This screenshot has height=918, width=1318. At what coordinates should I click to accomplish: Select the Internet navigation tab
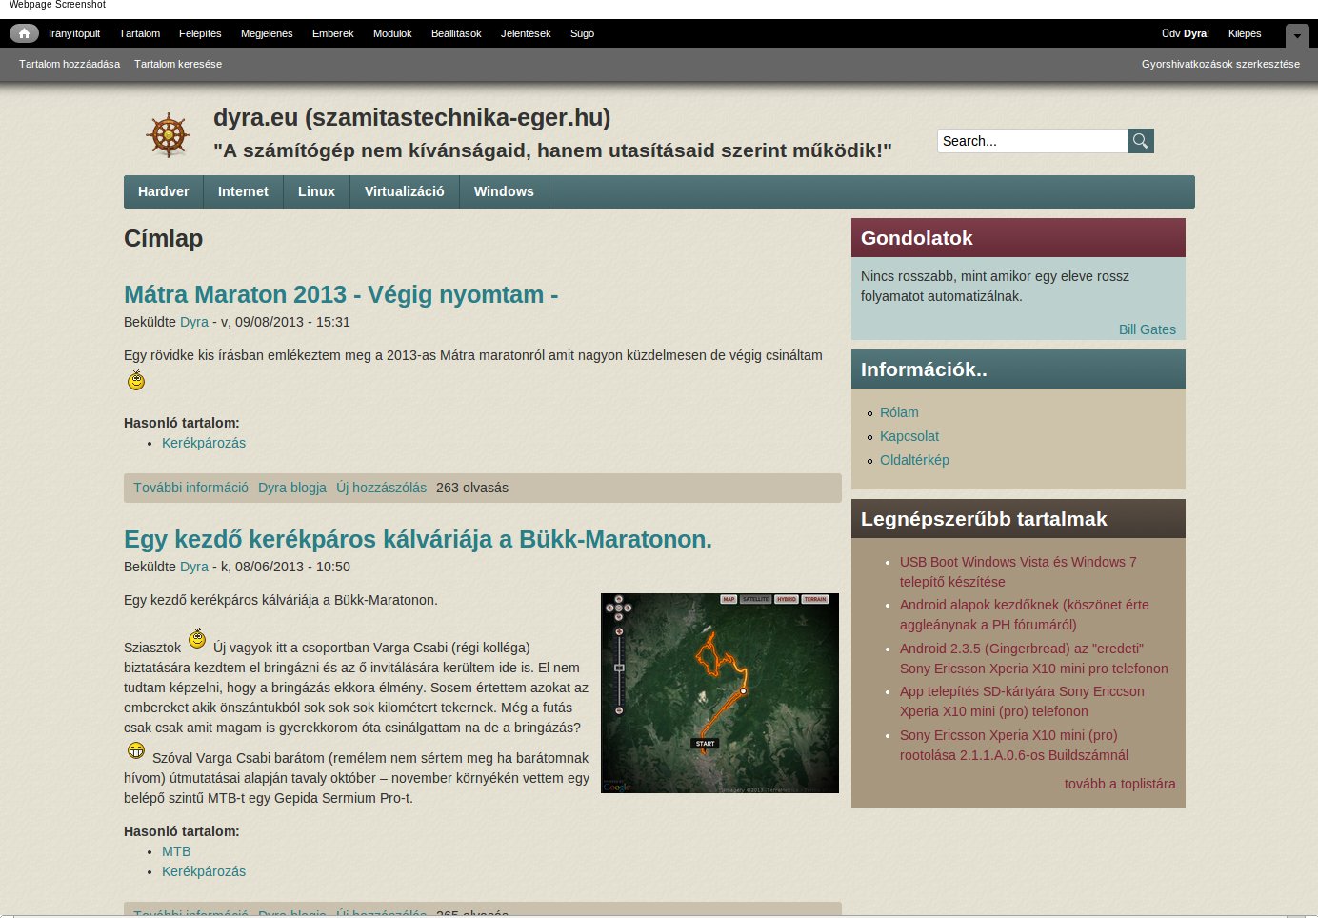pos(243,191)
